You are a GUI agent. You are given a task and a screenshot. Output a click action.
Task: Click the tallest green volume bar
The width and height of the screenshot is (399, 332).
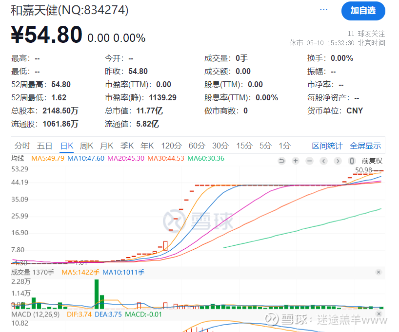point(97,294)
